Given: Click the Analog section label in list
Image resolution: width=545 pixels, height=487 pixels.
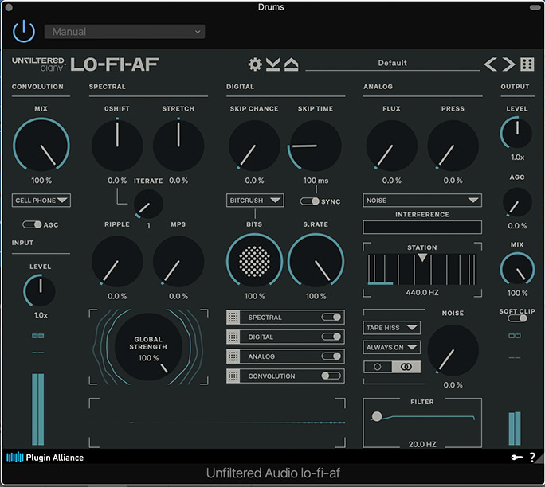Looking at the screenshot, I should [261, 356].
